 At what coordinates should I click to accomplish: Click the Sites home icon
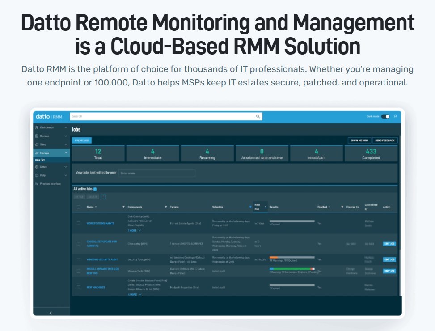(x=36, y=144)
